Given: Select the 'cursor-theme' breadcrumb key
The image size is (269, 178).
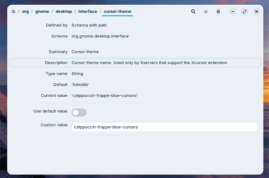Looking at the screenshot, I should (117, 12).
